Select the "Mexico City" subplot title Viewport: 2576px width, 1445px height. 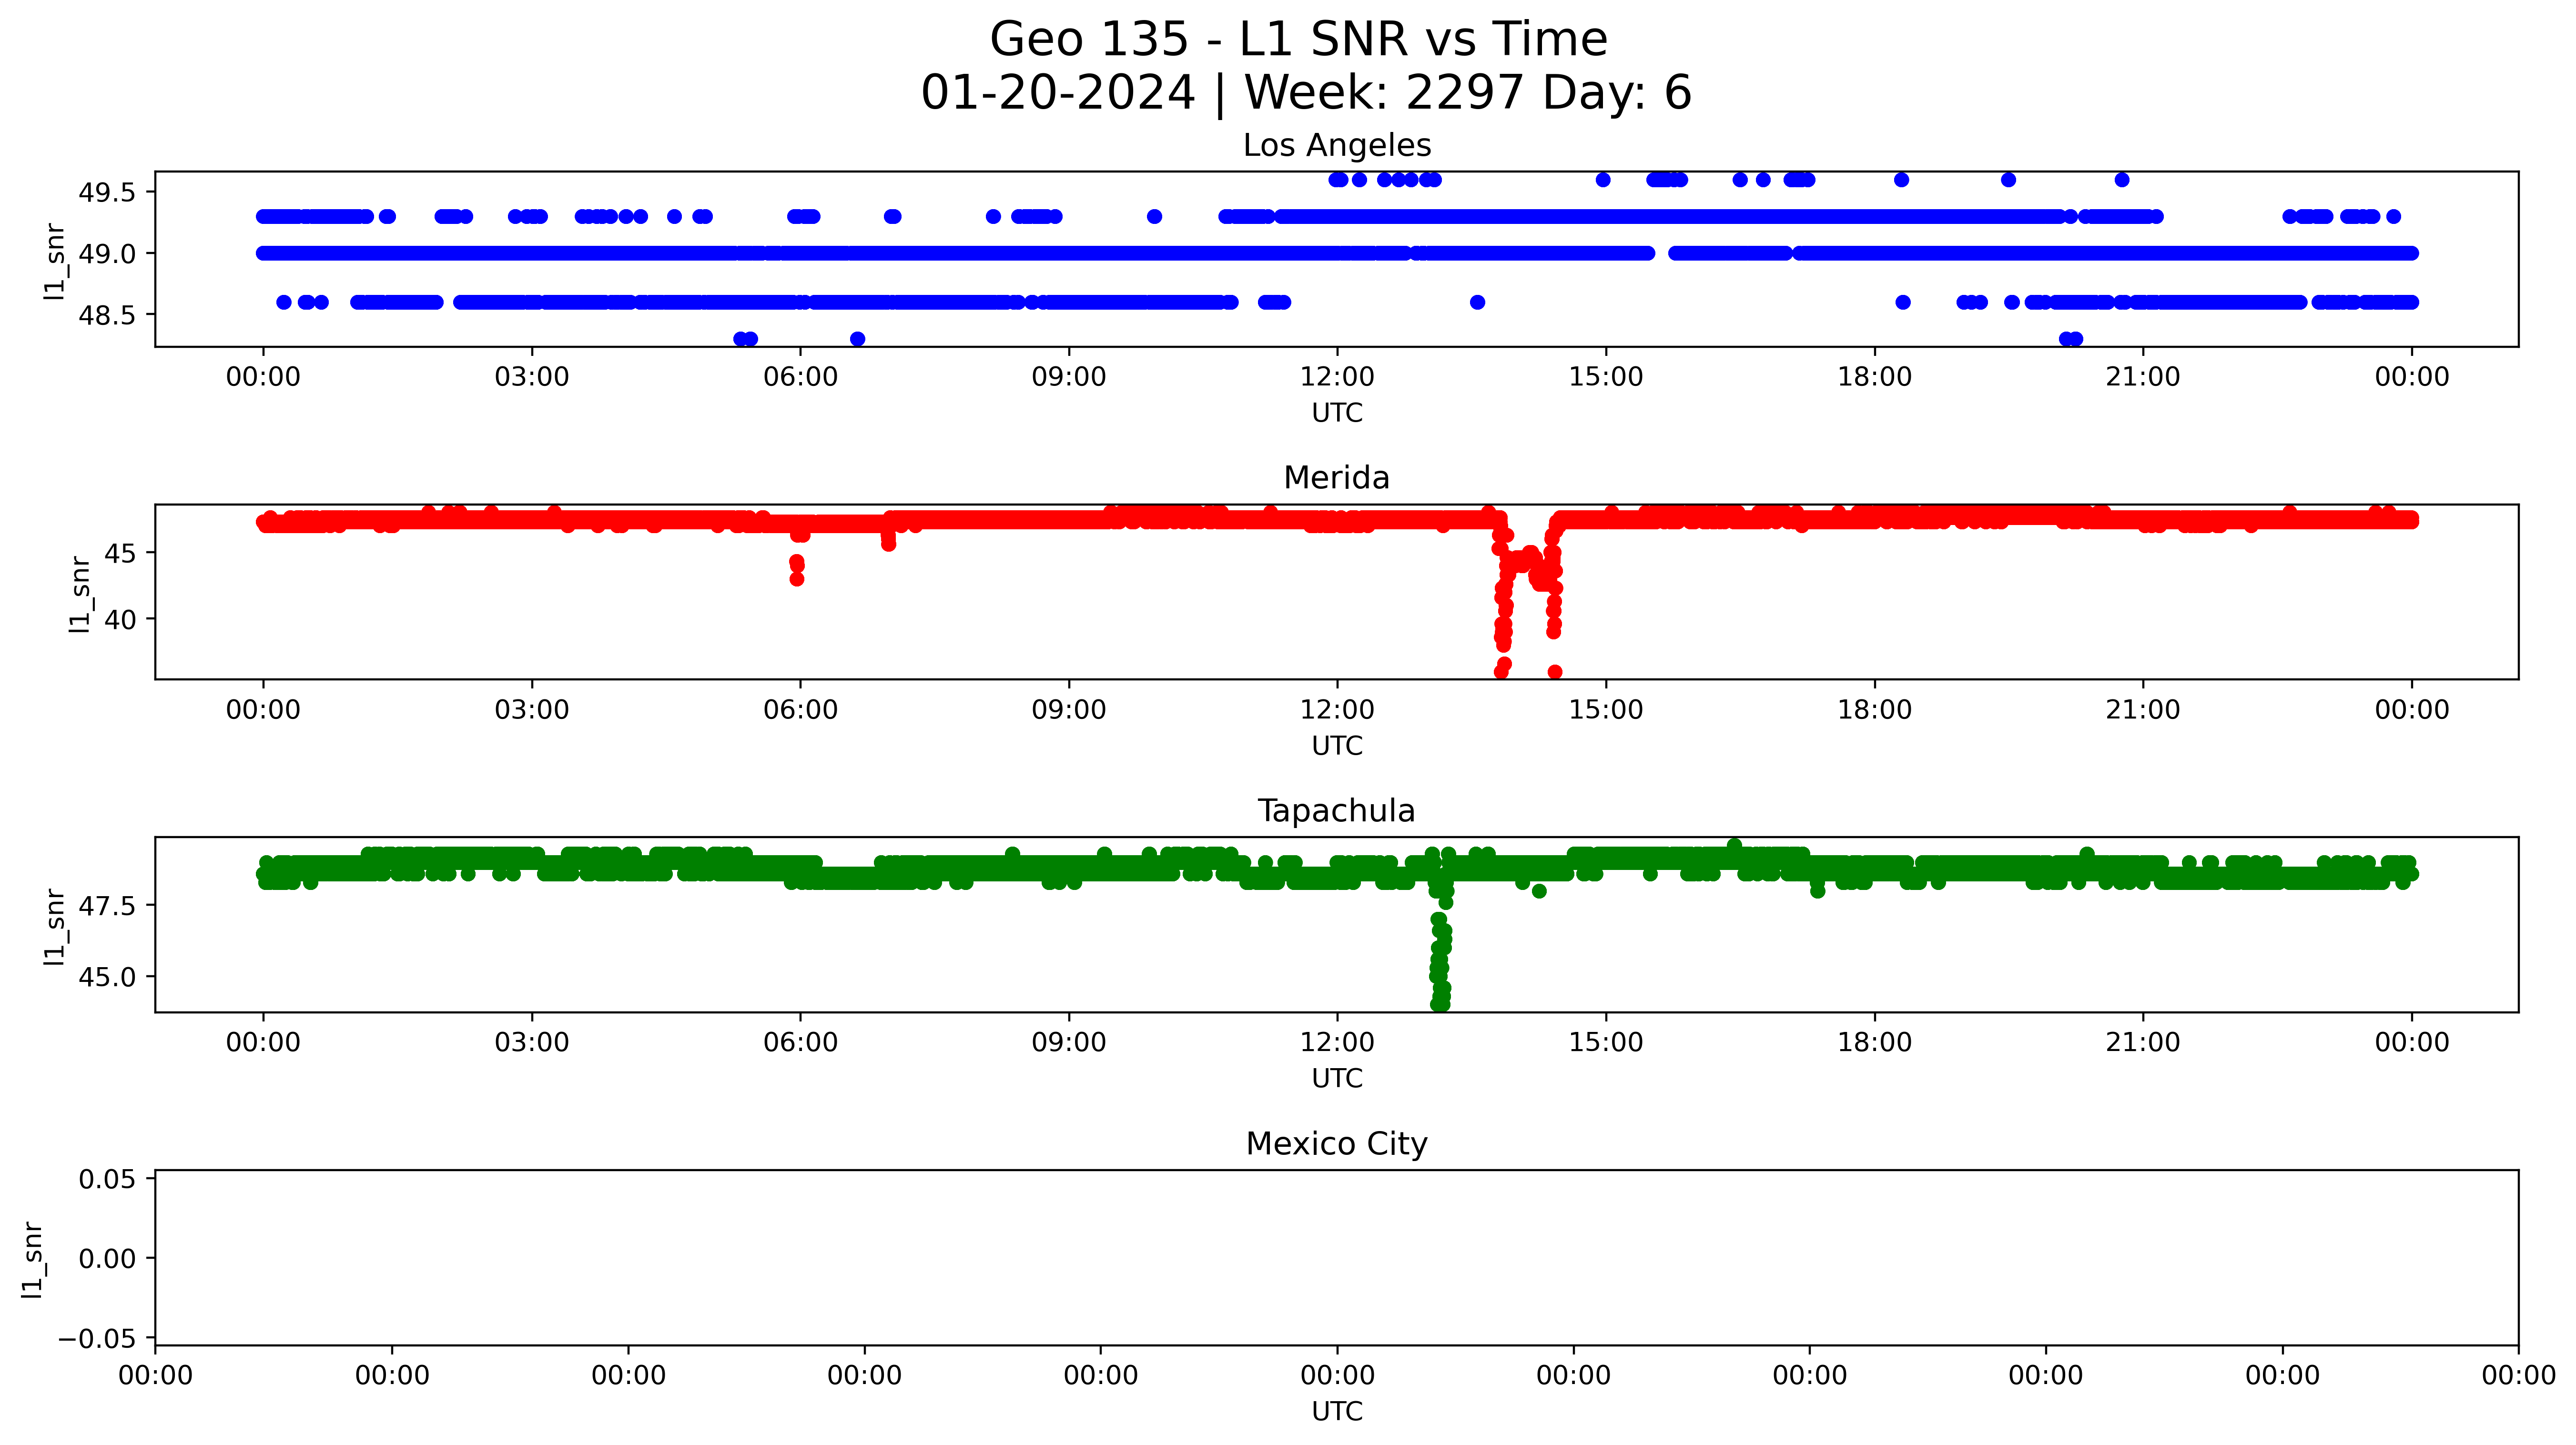(x=1337, y=1144)
